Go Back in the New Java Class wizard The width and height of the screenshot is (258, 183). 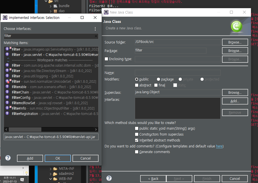153,178
